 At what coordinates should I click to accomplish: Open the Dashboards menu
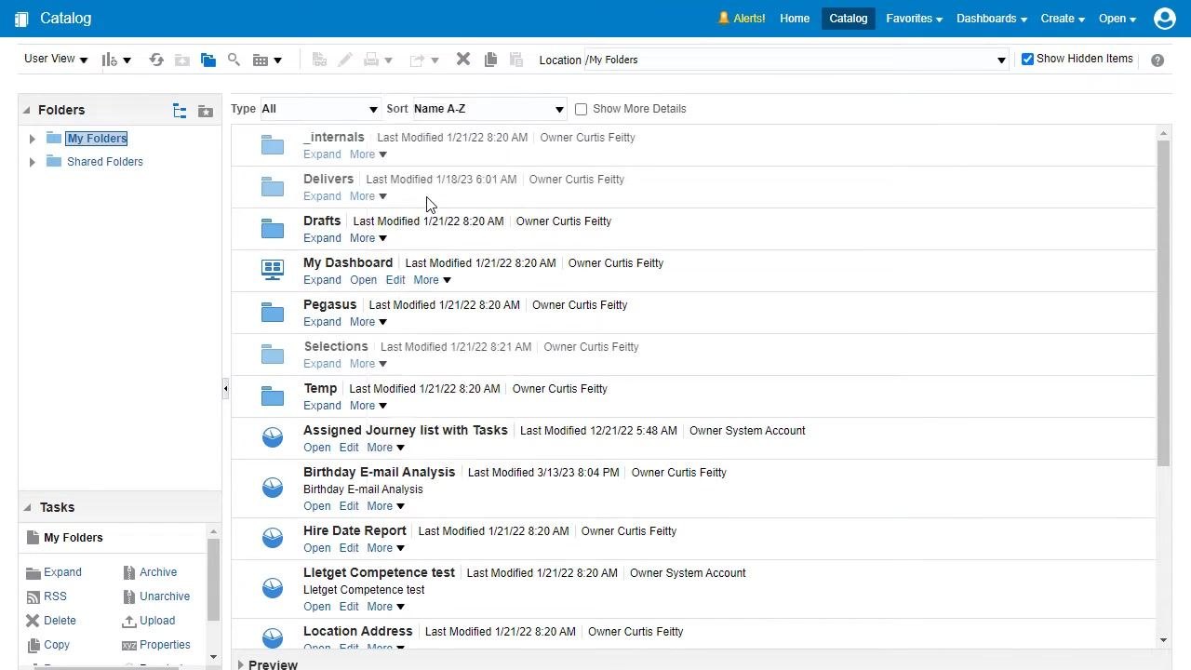(992, 19)
